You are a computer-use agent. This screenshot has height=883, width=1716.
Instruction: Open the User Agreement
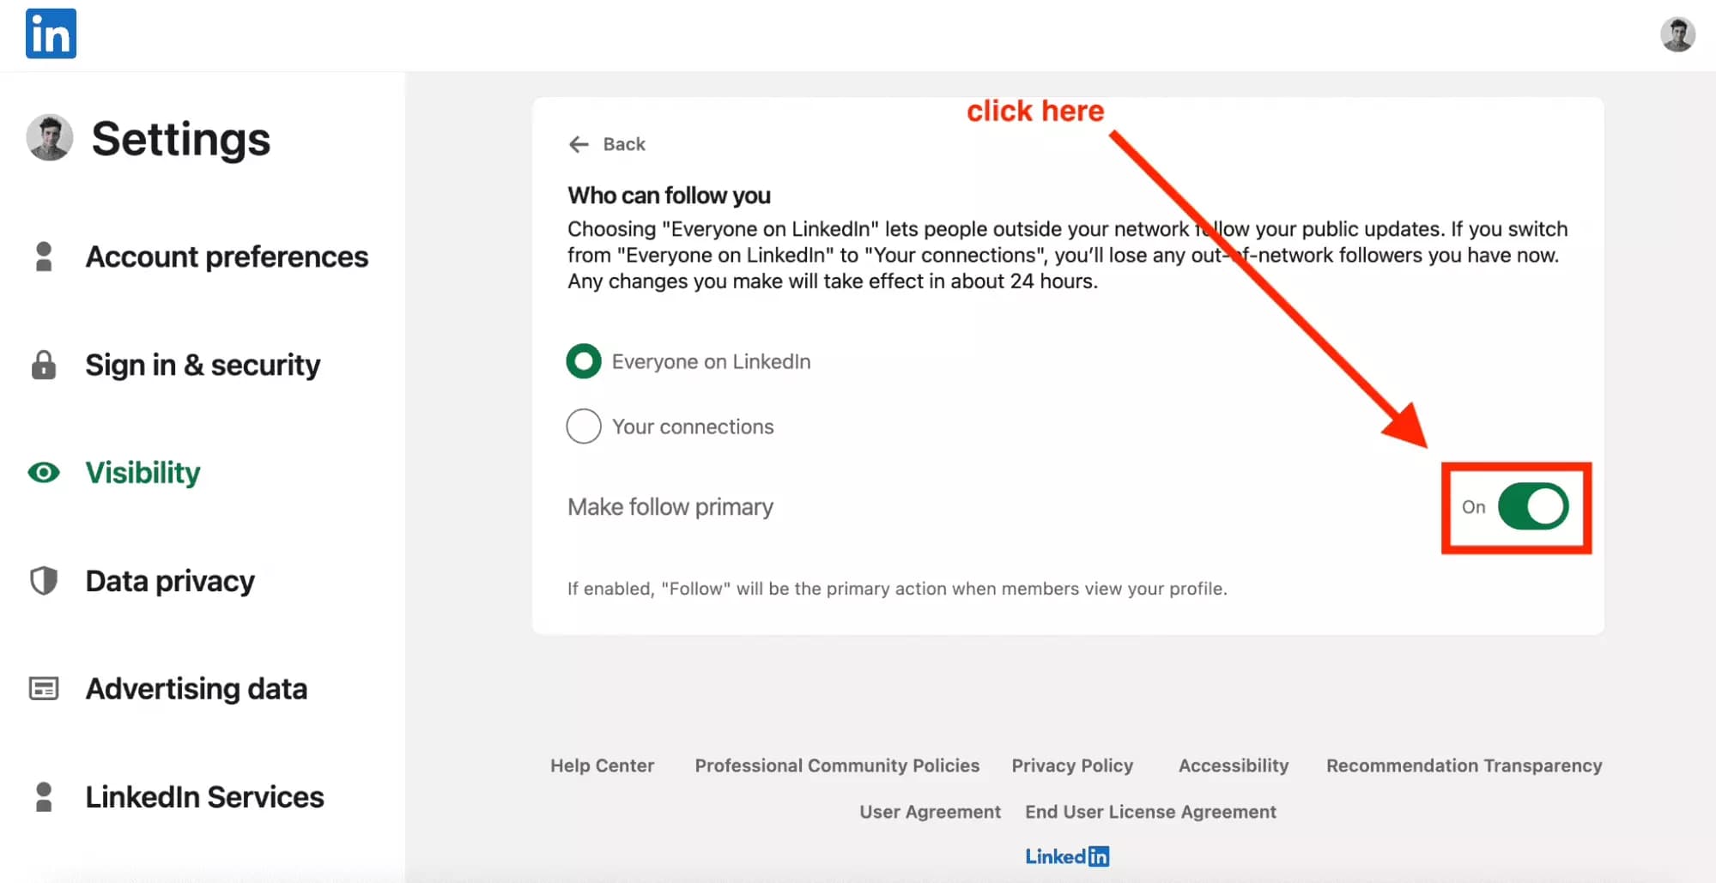click(930, 811)
